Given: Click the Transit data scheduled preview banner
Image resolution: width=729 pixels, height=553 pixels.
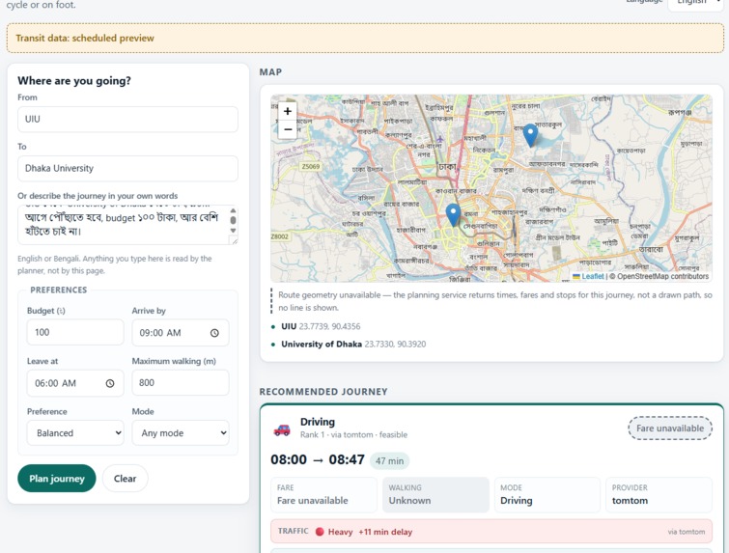Looking at the screenshot, I should (x=365, y=38).
